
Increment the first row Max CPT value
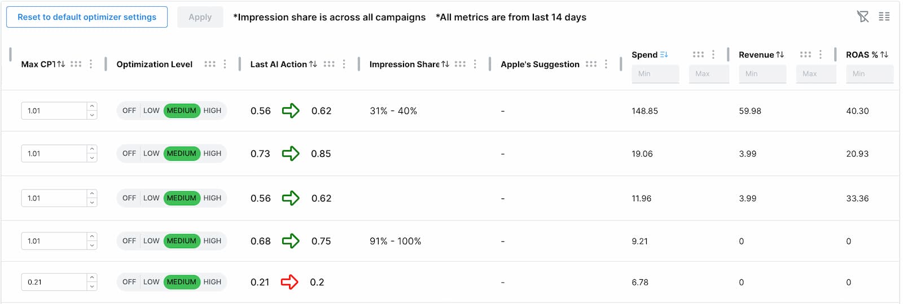pyautogui.click(x=92, y=106)
